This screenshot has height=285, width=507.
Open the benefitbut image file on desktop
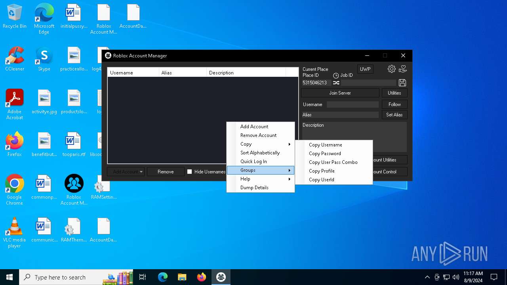(44, 144)
